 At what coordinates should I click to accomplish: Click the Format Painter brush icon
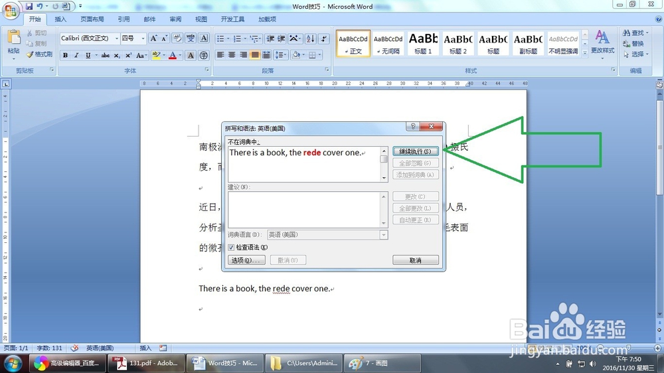point(30,54)
